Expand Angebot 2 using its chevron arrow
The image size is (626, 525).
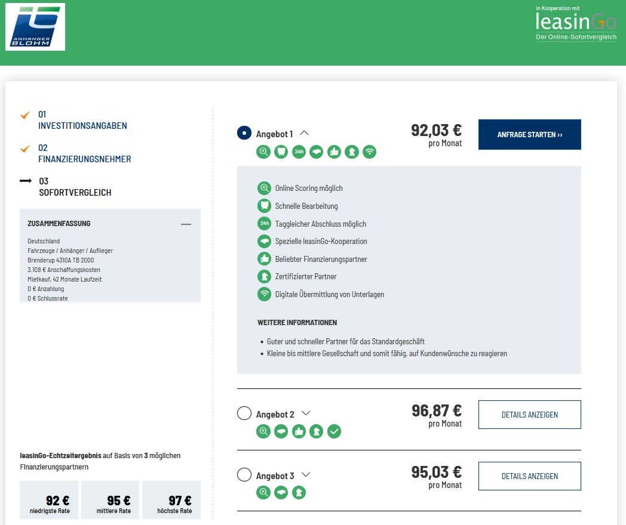tap(306, 413)
